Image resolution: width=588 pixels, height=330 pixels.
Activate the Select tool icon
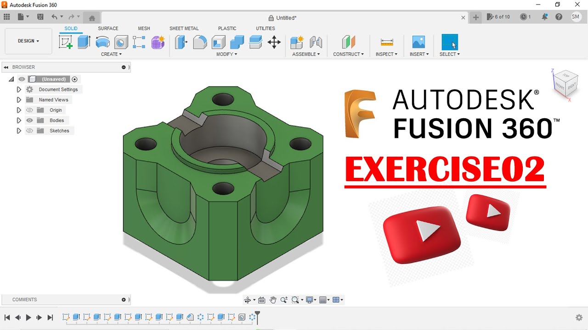pyautogui.click(x=450, y=42)
